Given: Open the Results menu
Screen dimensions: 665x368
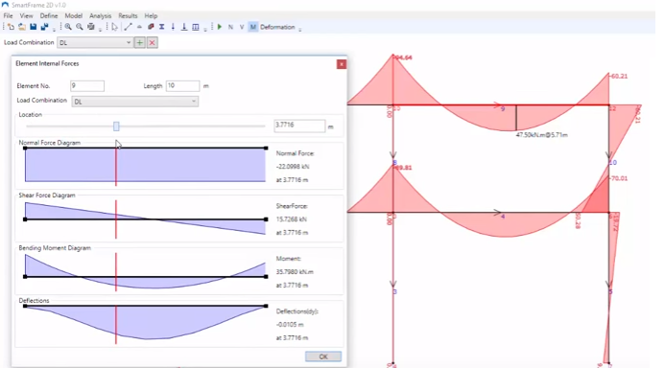Looking at the screenshot, I should pos(128,15).
